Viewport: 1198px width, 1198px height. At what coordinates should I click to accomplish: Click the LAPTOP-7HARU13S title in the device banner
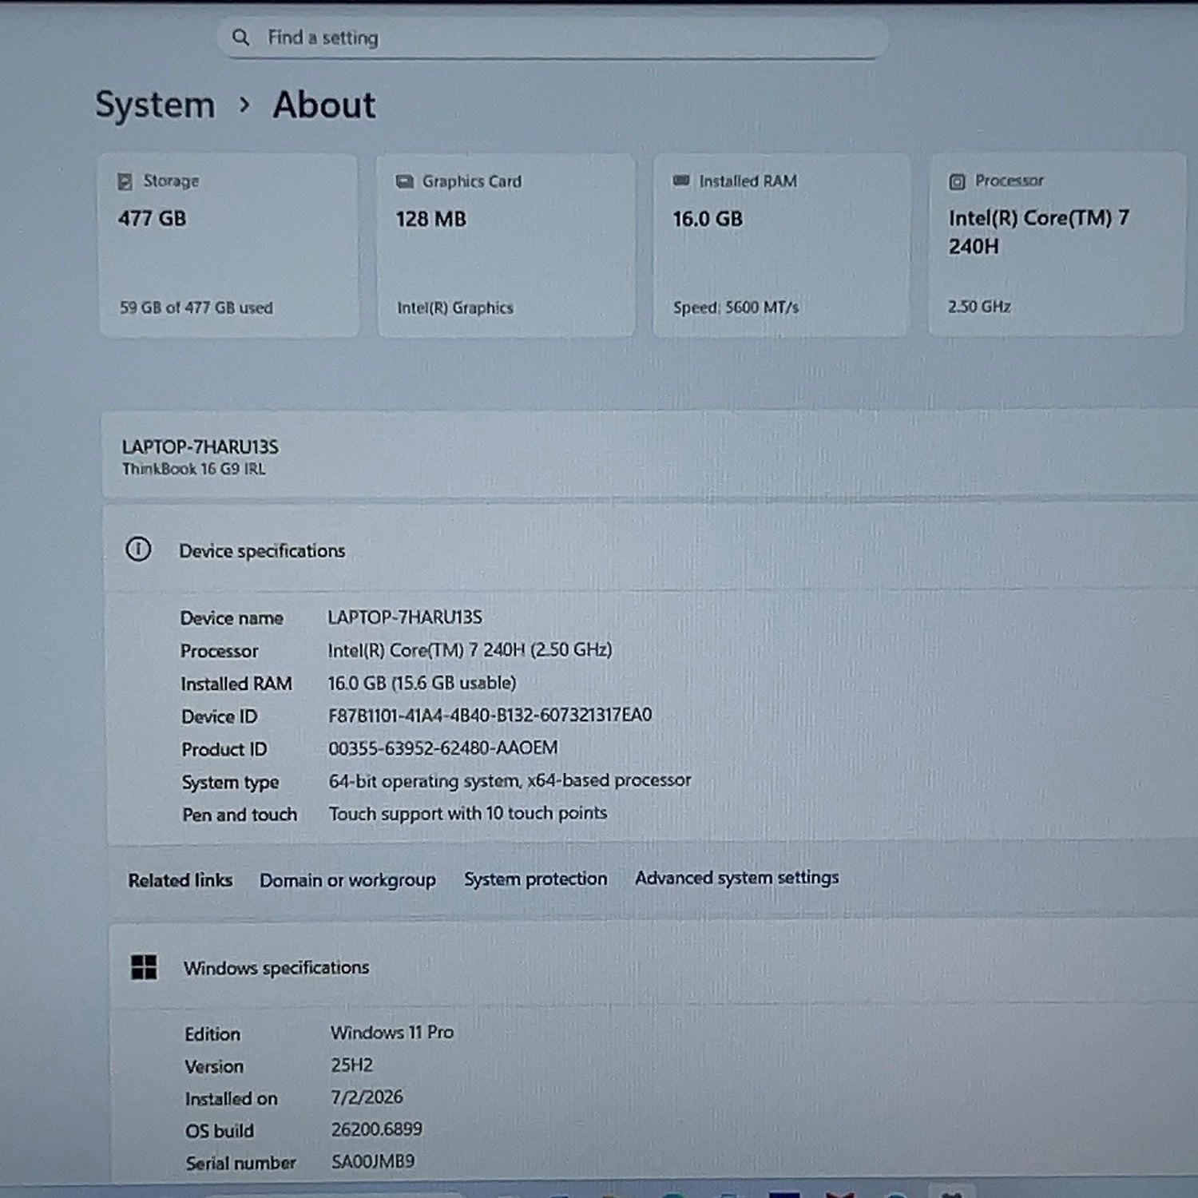(x=200, y=446)
